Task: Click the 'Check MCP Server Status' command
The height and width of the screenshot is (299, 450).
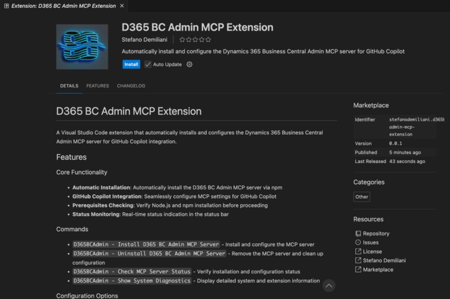Action: point(132,272)
